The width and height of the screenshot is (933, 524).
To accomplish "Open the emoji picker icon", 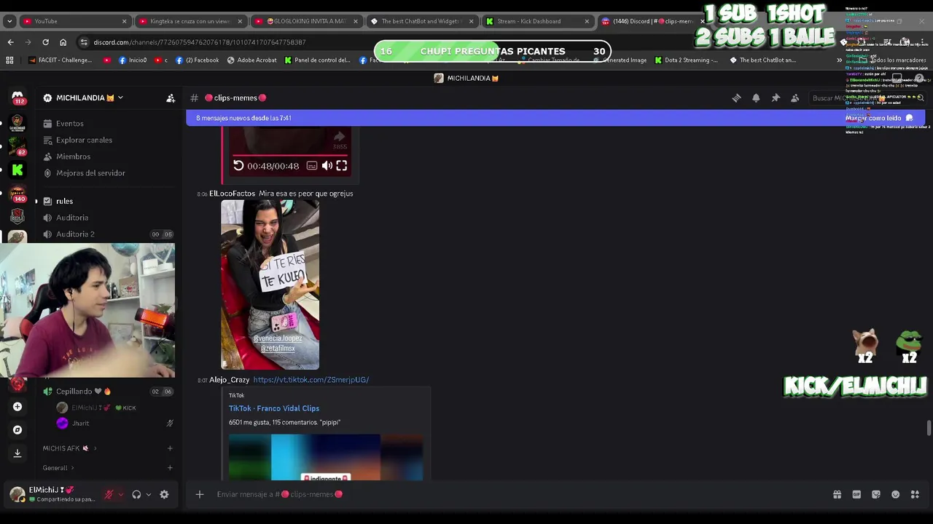I will [x=896, y=494].
